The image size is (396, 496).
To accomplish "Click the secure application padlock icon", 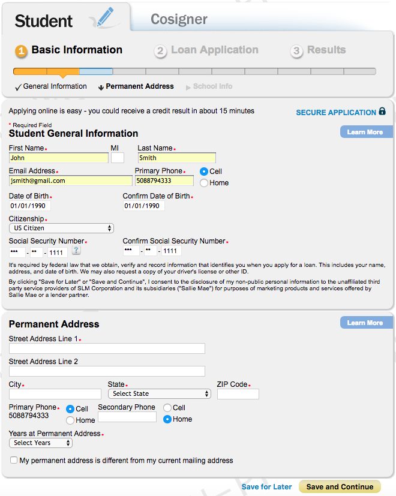I will tap(382, 112).
